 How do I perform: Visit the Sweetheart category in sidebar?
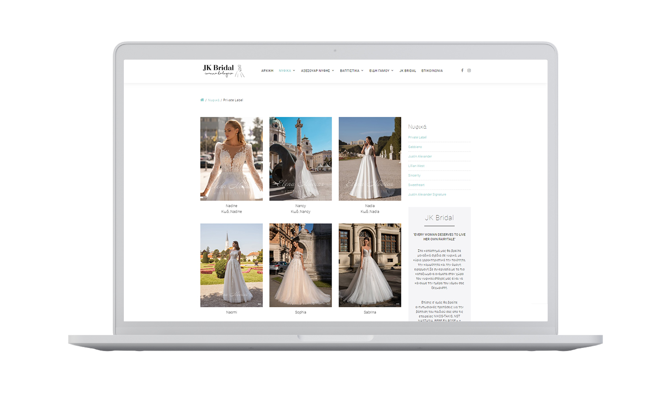point(416,185)
